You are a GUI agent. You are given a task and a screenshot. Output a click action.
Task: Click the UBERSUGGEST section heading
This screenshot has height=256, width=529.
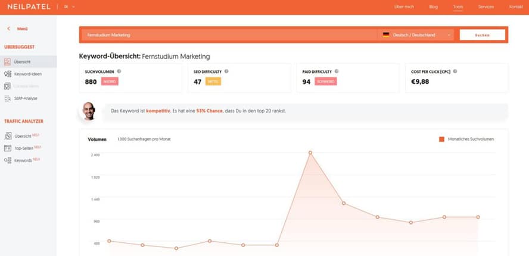point(19,47)
